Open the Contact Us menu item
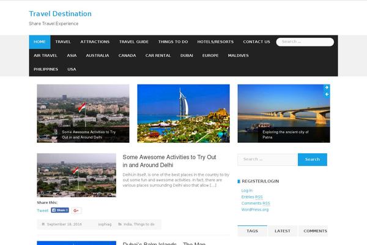The image size is (367, 245). click(x=256, y=42)
